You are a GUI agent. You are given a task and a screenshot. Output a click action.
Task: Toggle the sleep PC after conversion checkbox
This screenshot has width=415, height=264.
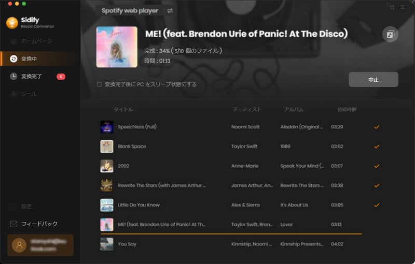(x=99, y=84)
